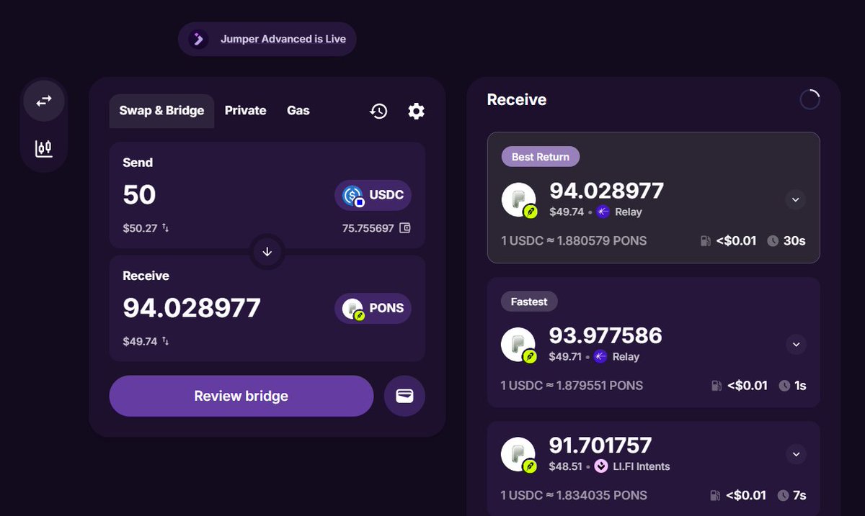Click clock icon next to 30s
This screenshot has height=516, width=865.
773,241
